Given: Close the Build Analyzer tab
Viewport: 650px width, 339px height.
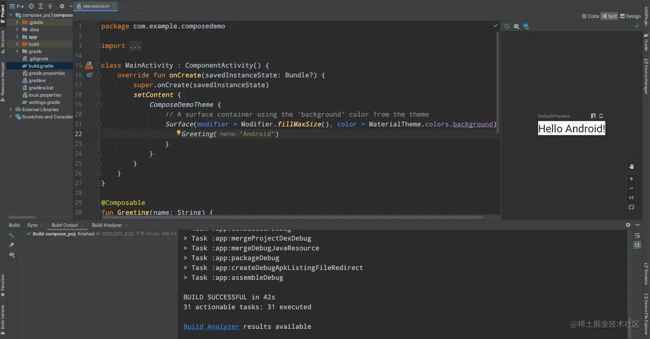Looking at the screenshot, I should tap(126, 225).
